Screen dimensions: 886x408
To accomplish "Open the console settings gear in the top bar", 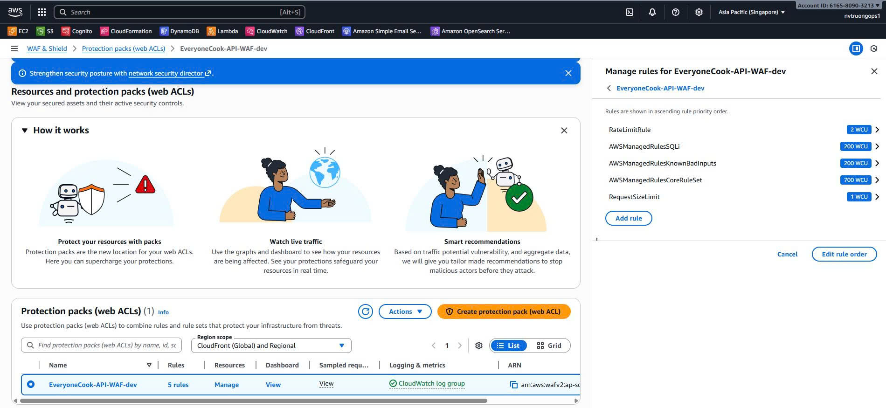I will pyautogui.click(x=699, y=12).
